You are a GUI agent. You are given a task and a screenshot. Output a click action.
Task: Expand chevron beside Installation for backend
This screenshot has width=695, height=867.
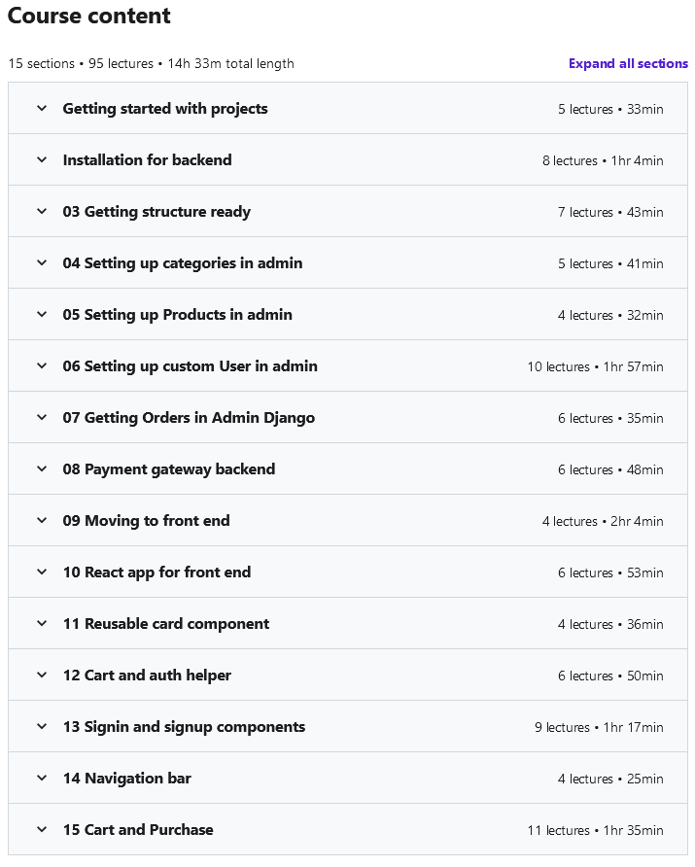point(42,159)
